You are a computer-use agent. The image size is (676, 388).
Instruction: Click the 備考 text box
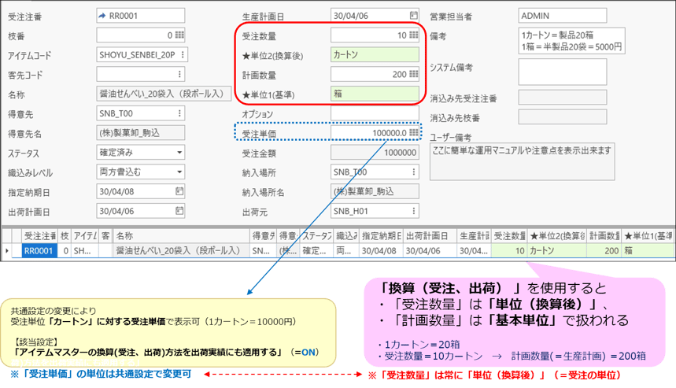coord(571,41)
